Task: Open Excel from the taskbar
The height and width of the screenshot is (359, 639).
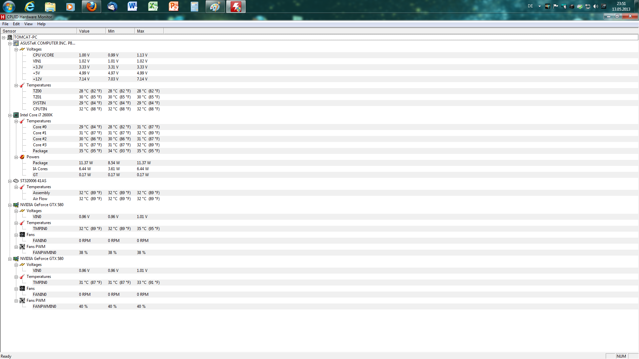Action: point(153,7)
